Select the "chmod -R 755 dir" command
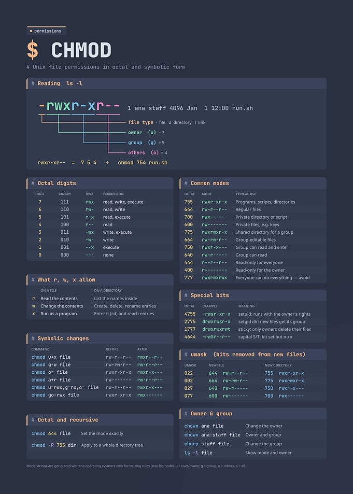353x494 pixels. 53,445
